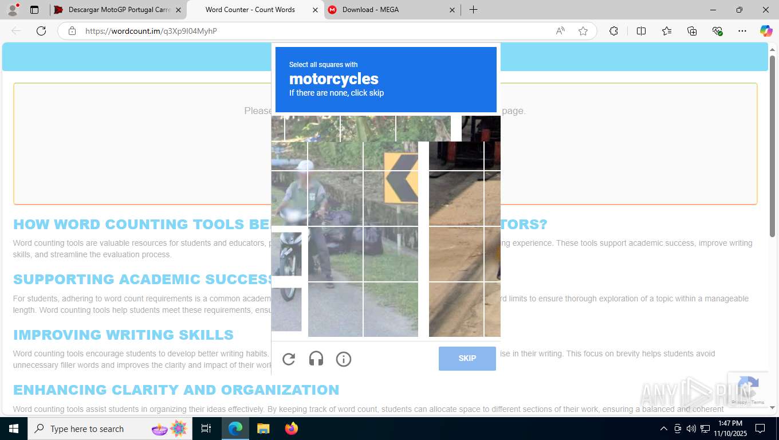This screenshot has width=779, height=440.
Task: Add this page to favorites
Action: [583, 31]
